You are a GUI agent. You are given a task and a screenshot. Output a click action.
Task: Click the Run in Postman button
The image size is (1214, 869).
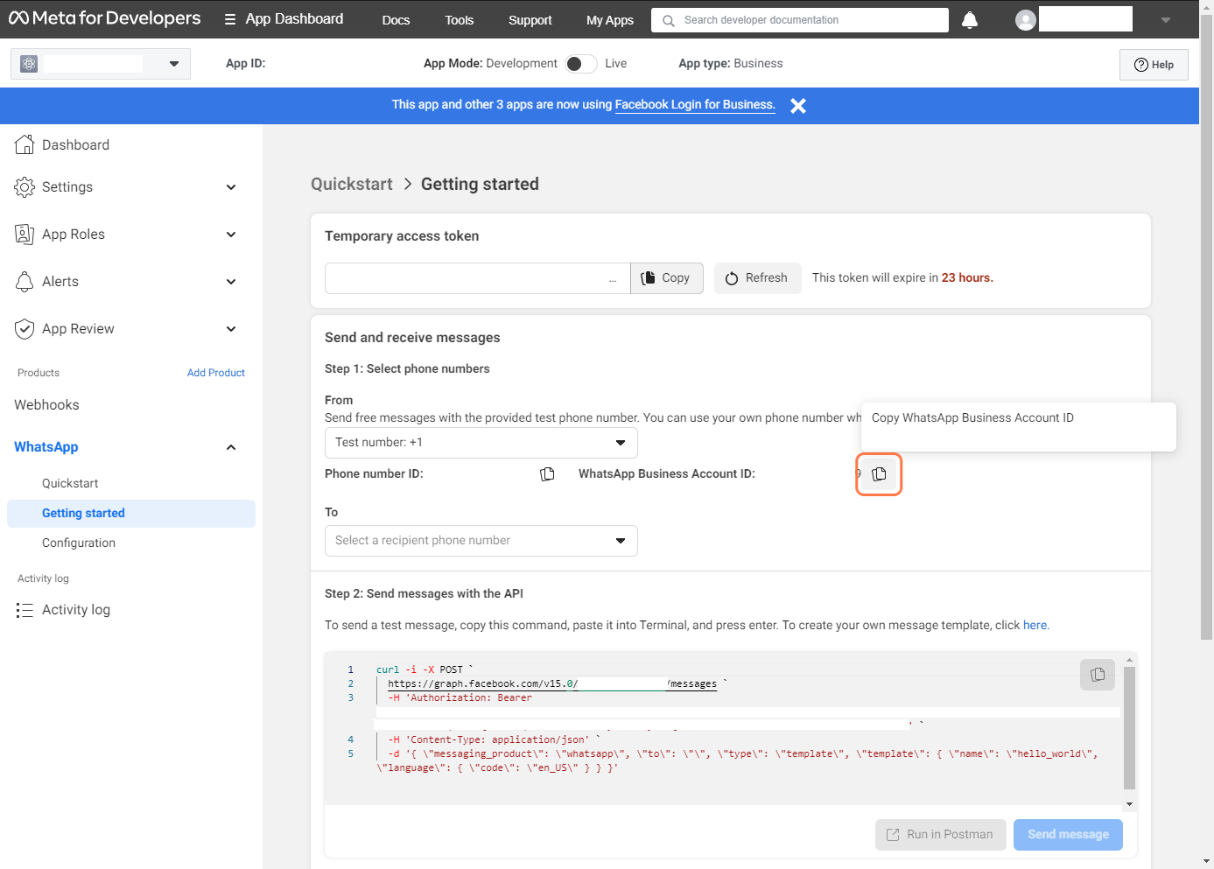pos(941,835)
